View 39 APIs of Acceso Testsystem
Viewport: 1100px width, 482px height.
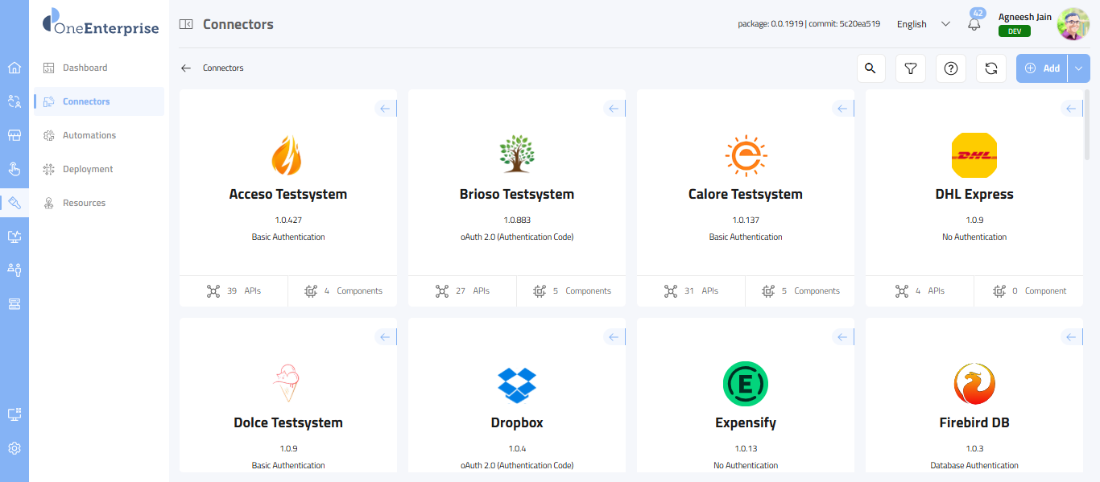[234, 291]
